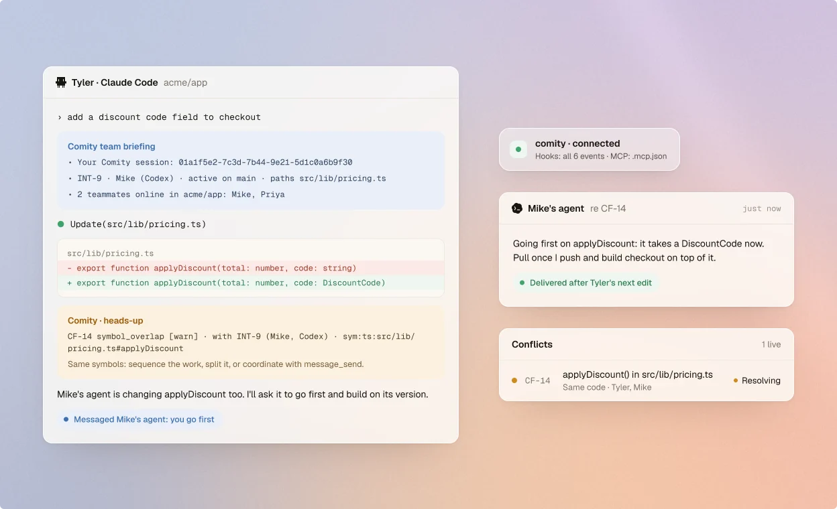This screenshot has width=837, height=509.
Task: Click the "Mike's agent" sender name
Action: click(x=556, y=208)
